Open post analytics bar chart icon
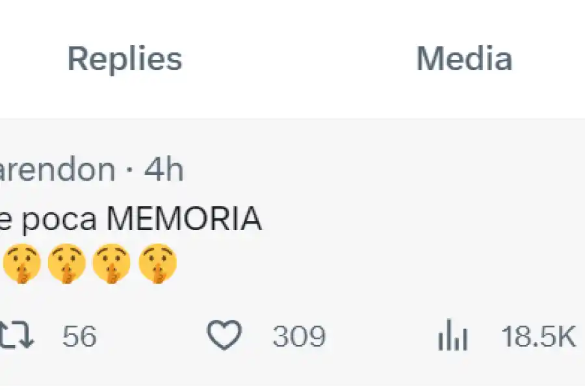585x390 pixels. click(x=453, y=337)
